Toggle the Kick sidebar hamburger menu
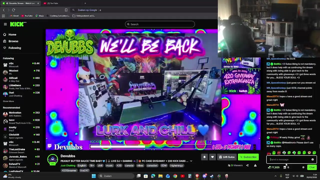Viewport: 320px width, 180px height. click(x=5, y=24)
